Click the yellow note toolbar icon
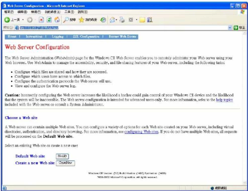248x191 pixels. 142,20
